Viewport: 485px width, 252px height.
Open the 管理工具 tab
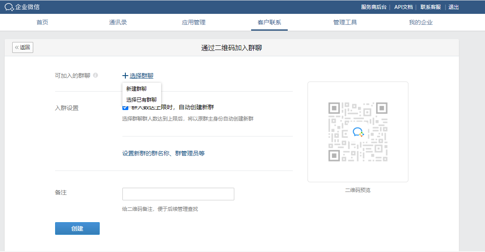[345, 22]
